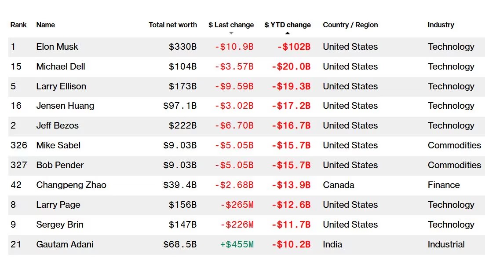Click Larry Page's name
Viewport: 485px width, 258px height.
(58, 205)
